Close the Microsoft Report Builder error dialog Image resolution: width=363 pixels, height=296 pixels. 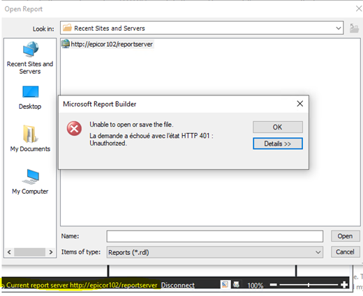click(300, 104)
